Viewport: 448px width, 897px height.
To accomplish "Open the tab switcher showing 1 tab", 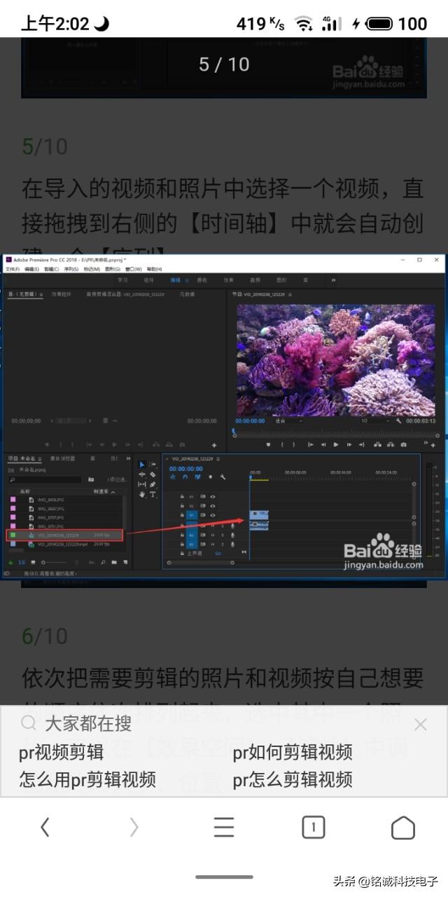I will pos(314,828).
